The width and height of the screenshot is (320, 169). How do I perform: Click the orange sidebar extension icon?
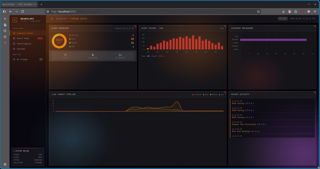(5, 43)
